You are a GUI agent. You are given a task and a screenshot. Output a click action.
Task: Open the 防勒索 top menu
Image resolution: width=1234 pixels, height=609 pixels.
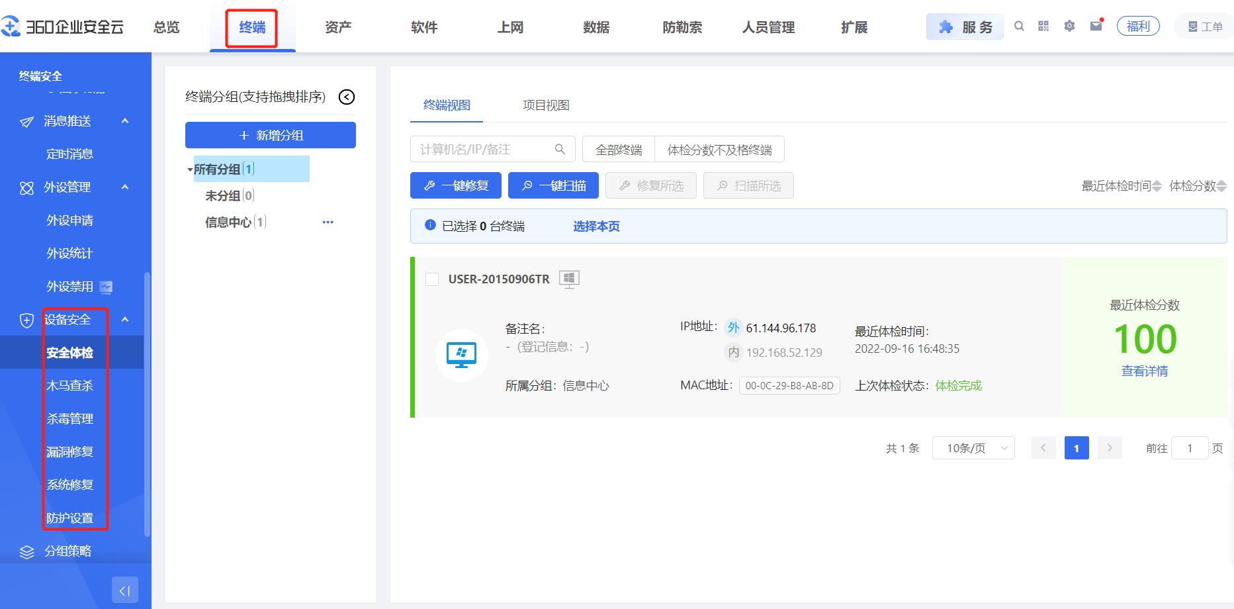click(x=682, y=27)
